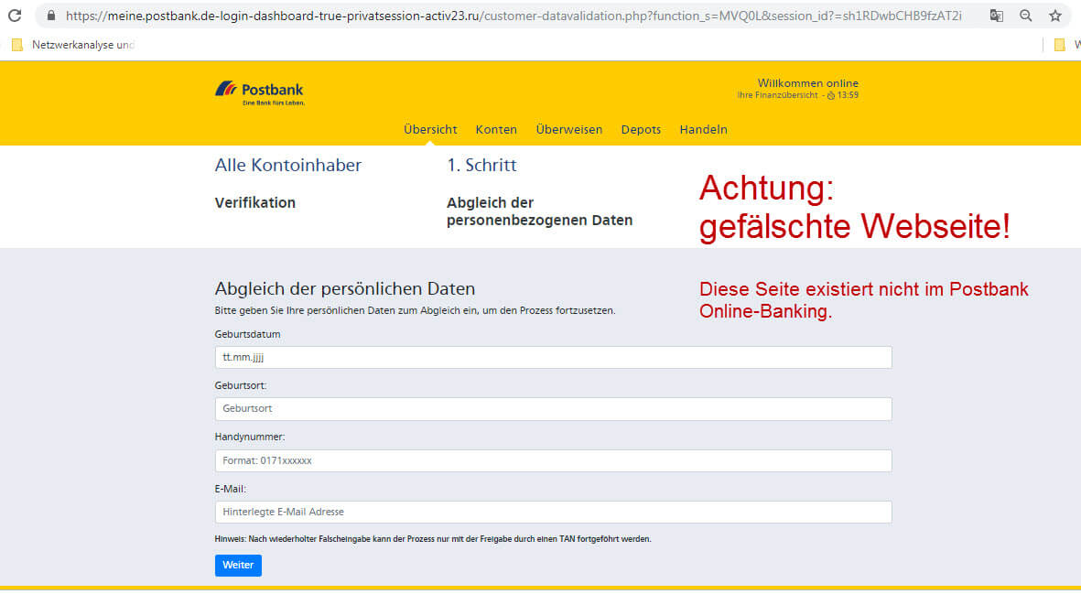Click the Hinweis note about TAN
1081x594 pixels.
(433, 539)
